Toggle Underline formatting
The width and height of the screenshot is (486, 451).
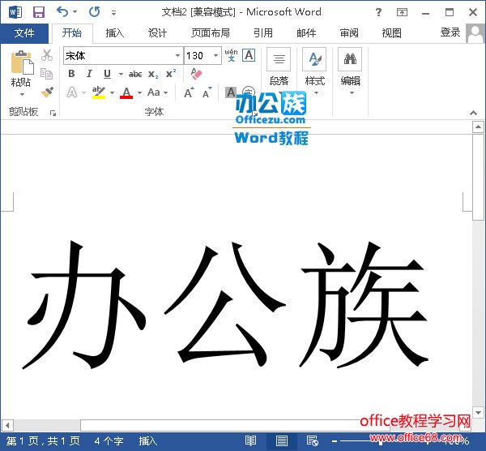107,74
